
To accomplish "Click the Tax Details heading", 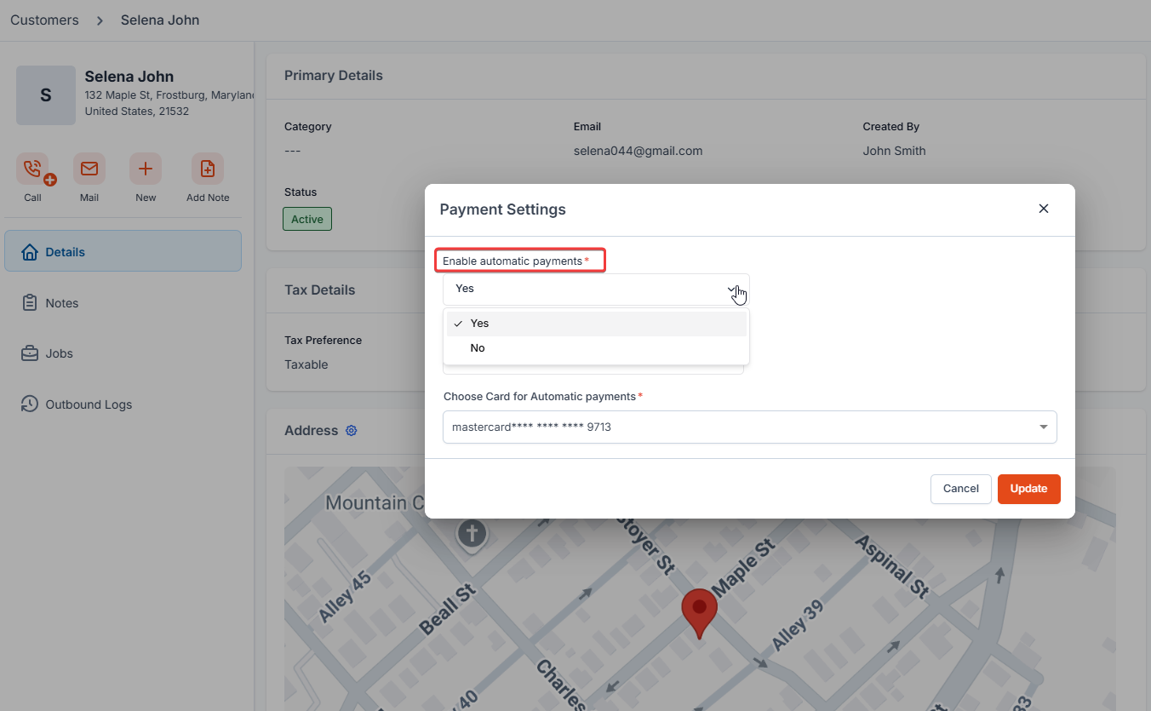I will 319,290.
